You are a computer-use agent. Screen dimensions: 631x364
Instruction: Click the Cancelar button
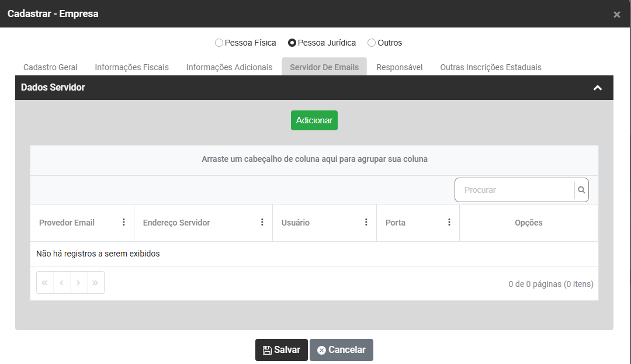[x=341, y=350]
